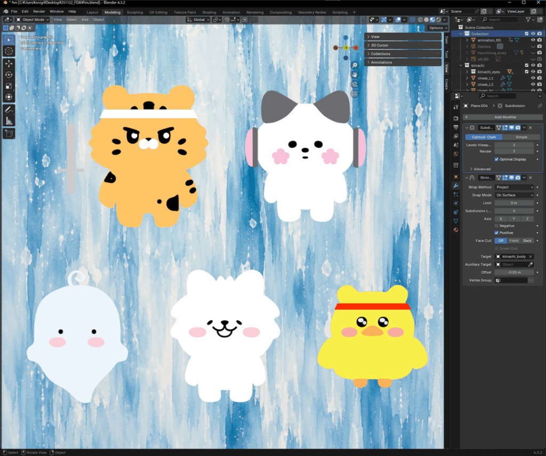Screen dimensions: 546x456
Task: Toggle render camera for cheek_L2
Action: [540, 85]
